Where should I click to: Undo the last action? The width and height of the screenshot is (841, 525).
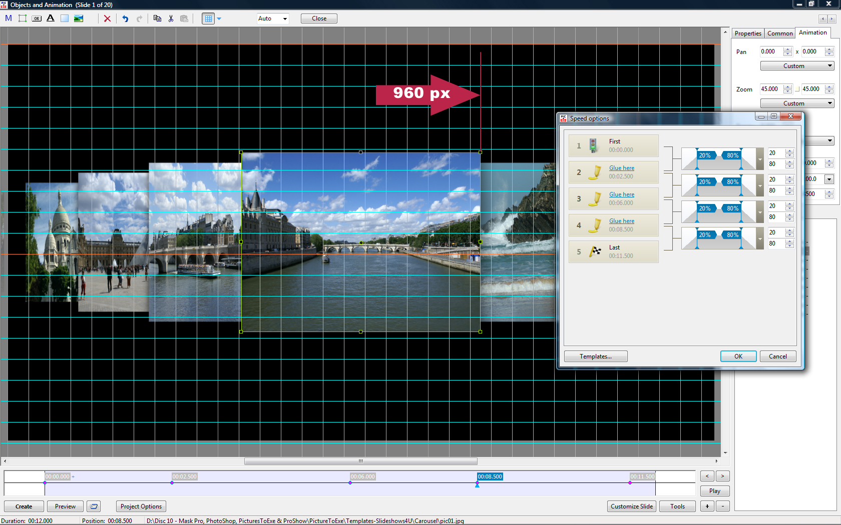point(125,18)
